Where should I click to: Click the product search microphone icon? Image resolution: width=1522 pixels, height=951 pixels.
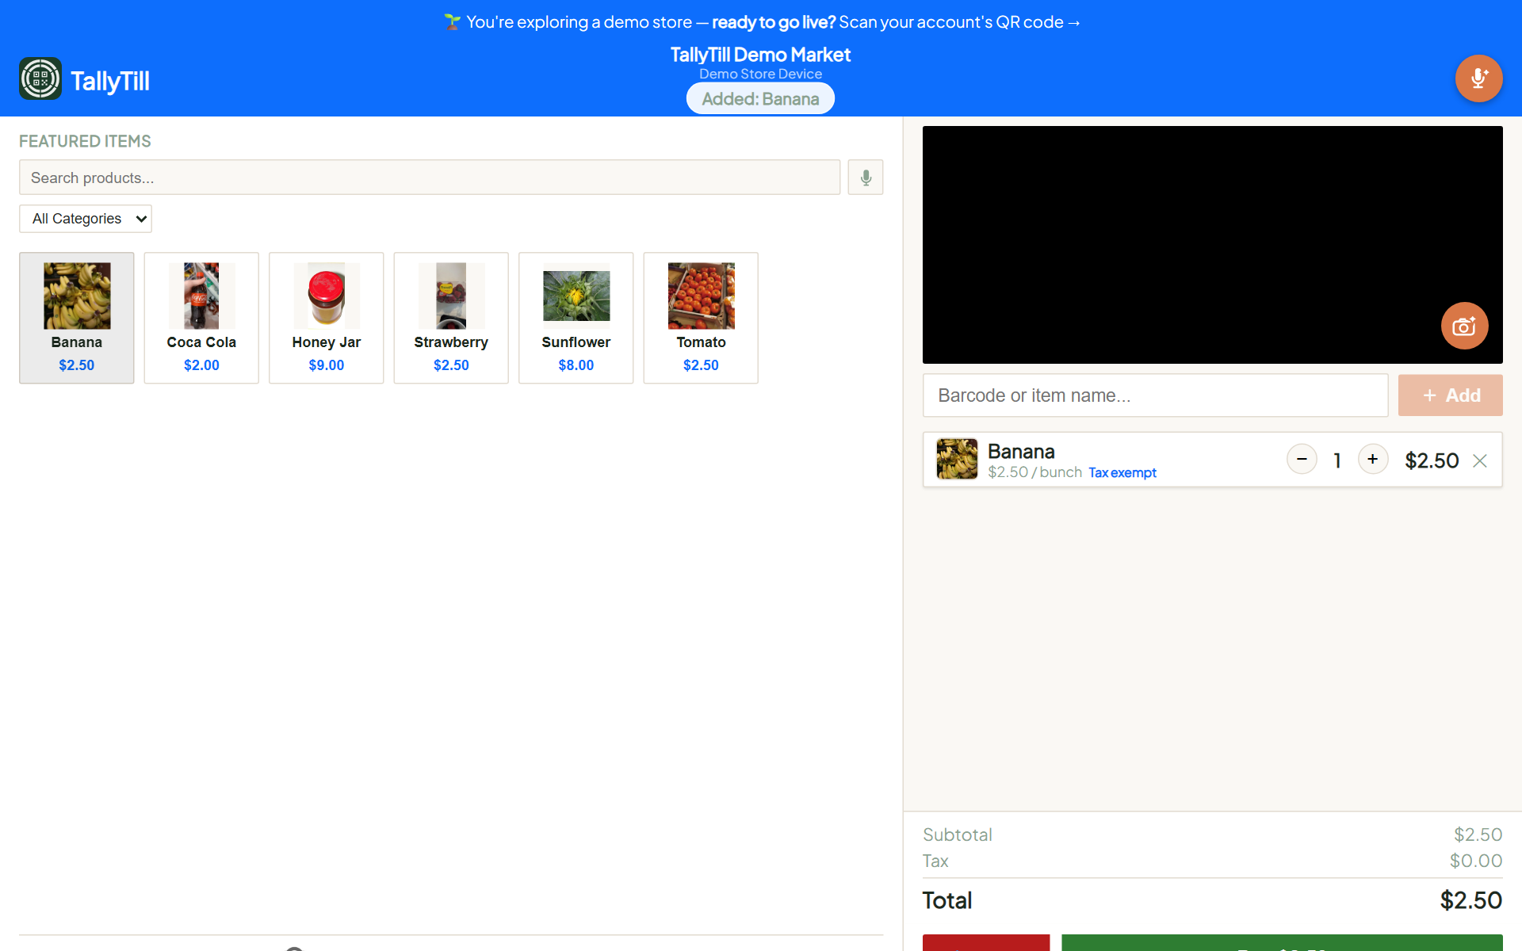(x=866, y=178)
